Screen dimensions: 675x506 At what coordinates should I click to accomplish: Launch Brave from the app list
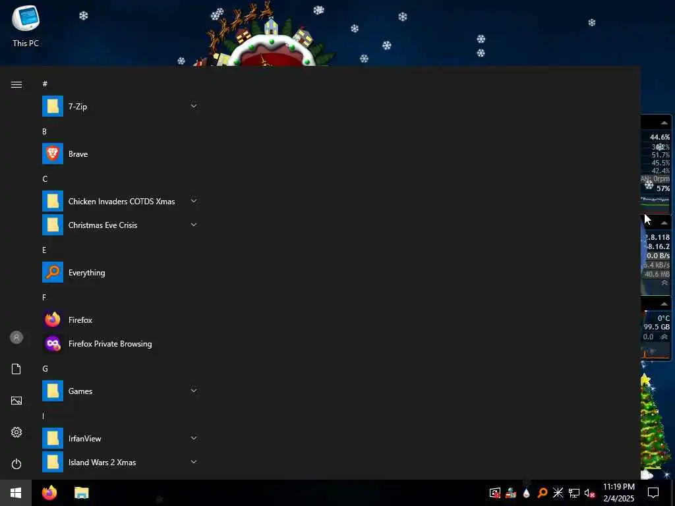point(120,154)
